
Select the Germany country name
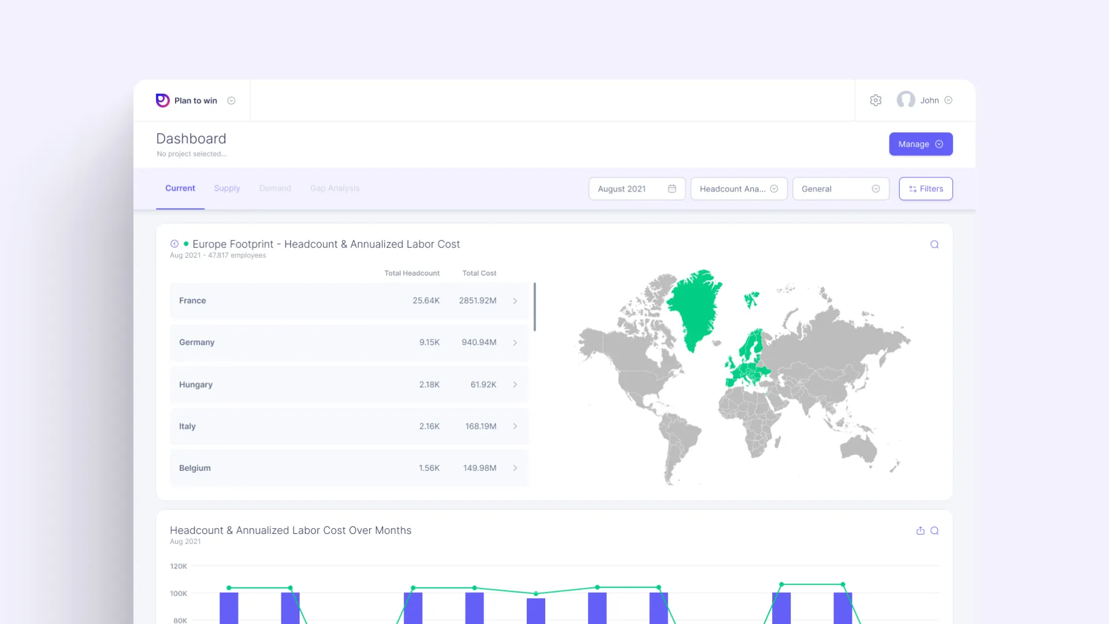pos(196,342)
